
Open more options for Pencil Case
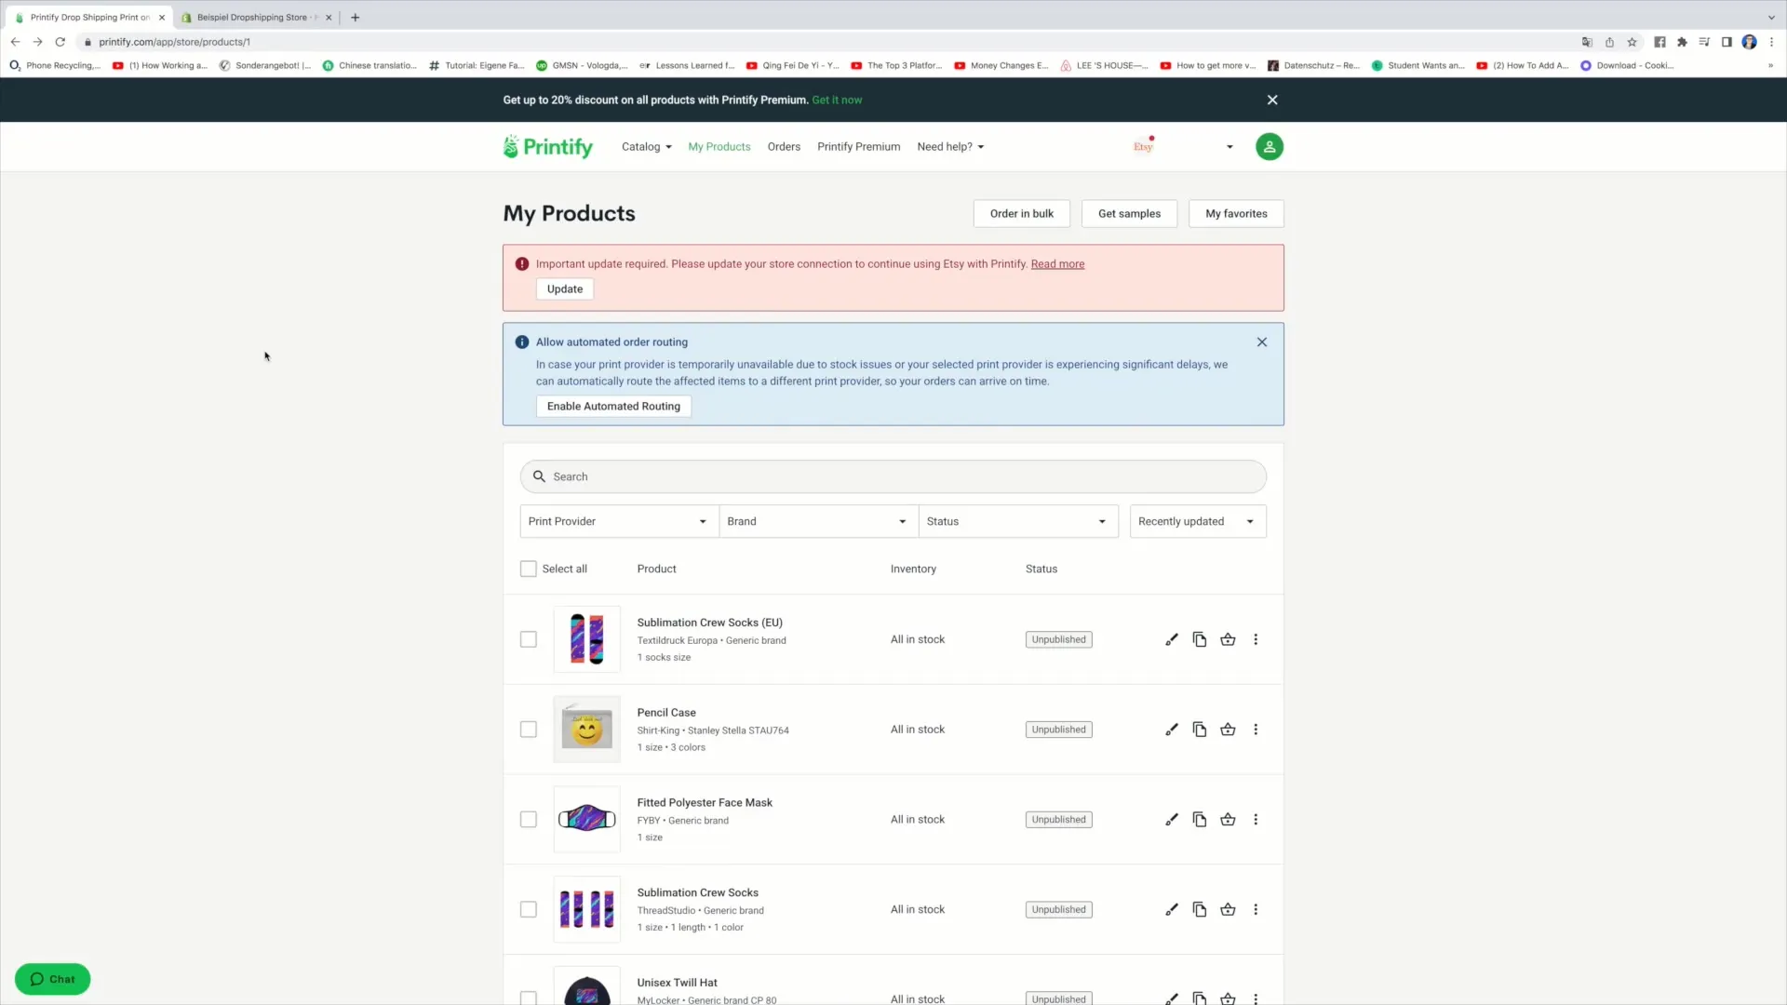pos(1256,730)
